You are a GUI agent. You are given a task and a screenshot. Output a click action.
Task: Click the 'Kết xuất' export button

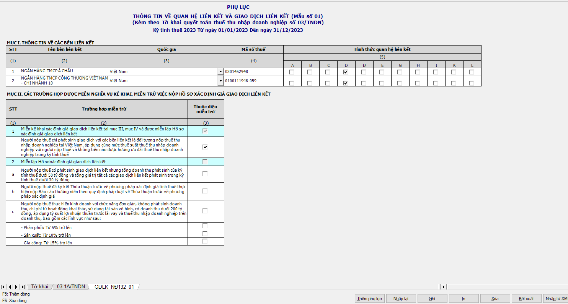click(x=526, y=299)
